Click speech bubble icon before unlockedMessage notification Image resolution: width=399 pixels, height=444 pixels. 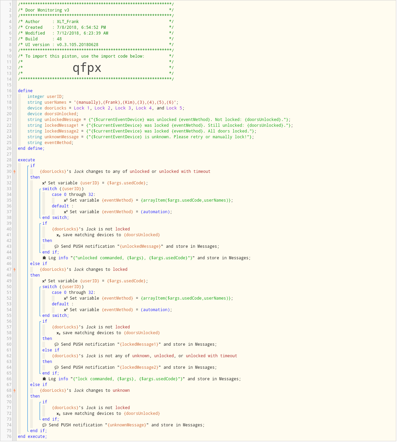pyautogui.click(x=57, y=246)
